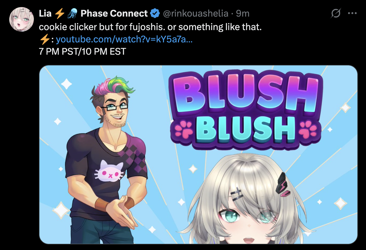Click the 7 PM PST/10 PM EST line
Viewport: 366px width, 250px height.
[83, 51]
